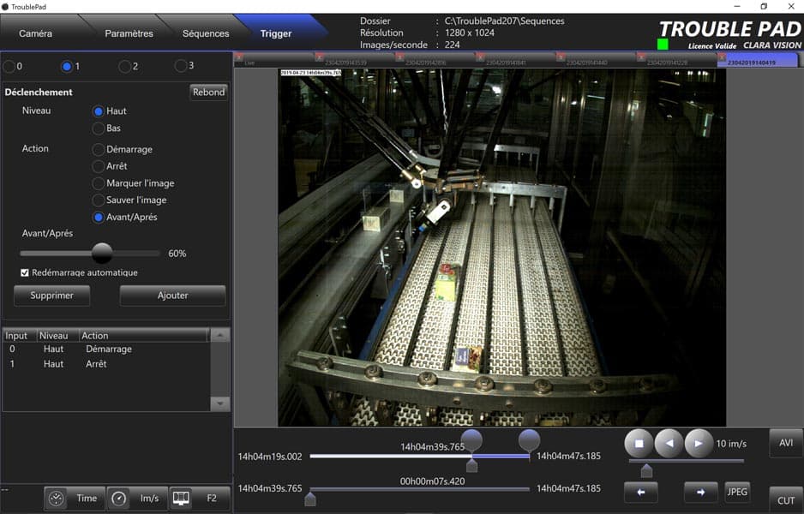Open the Caméra tab
The image size is (804, 514).
[x=35, y=33]
